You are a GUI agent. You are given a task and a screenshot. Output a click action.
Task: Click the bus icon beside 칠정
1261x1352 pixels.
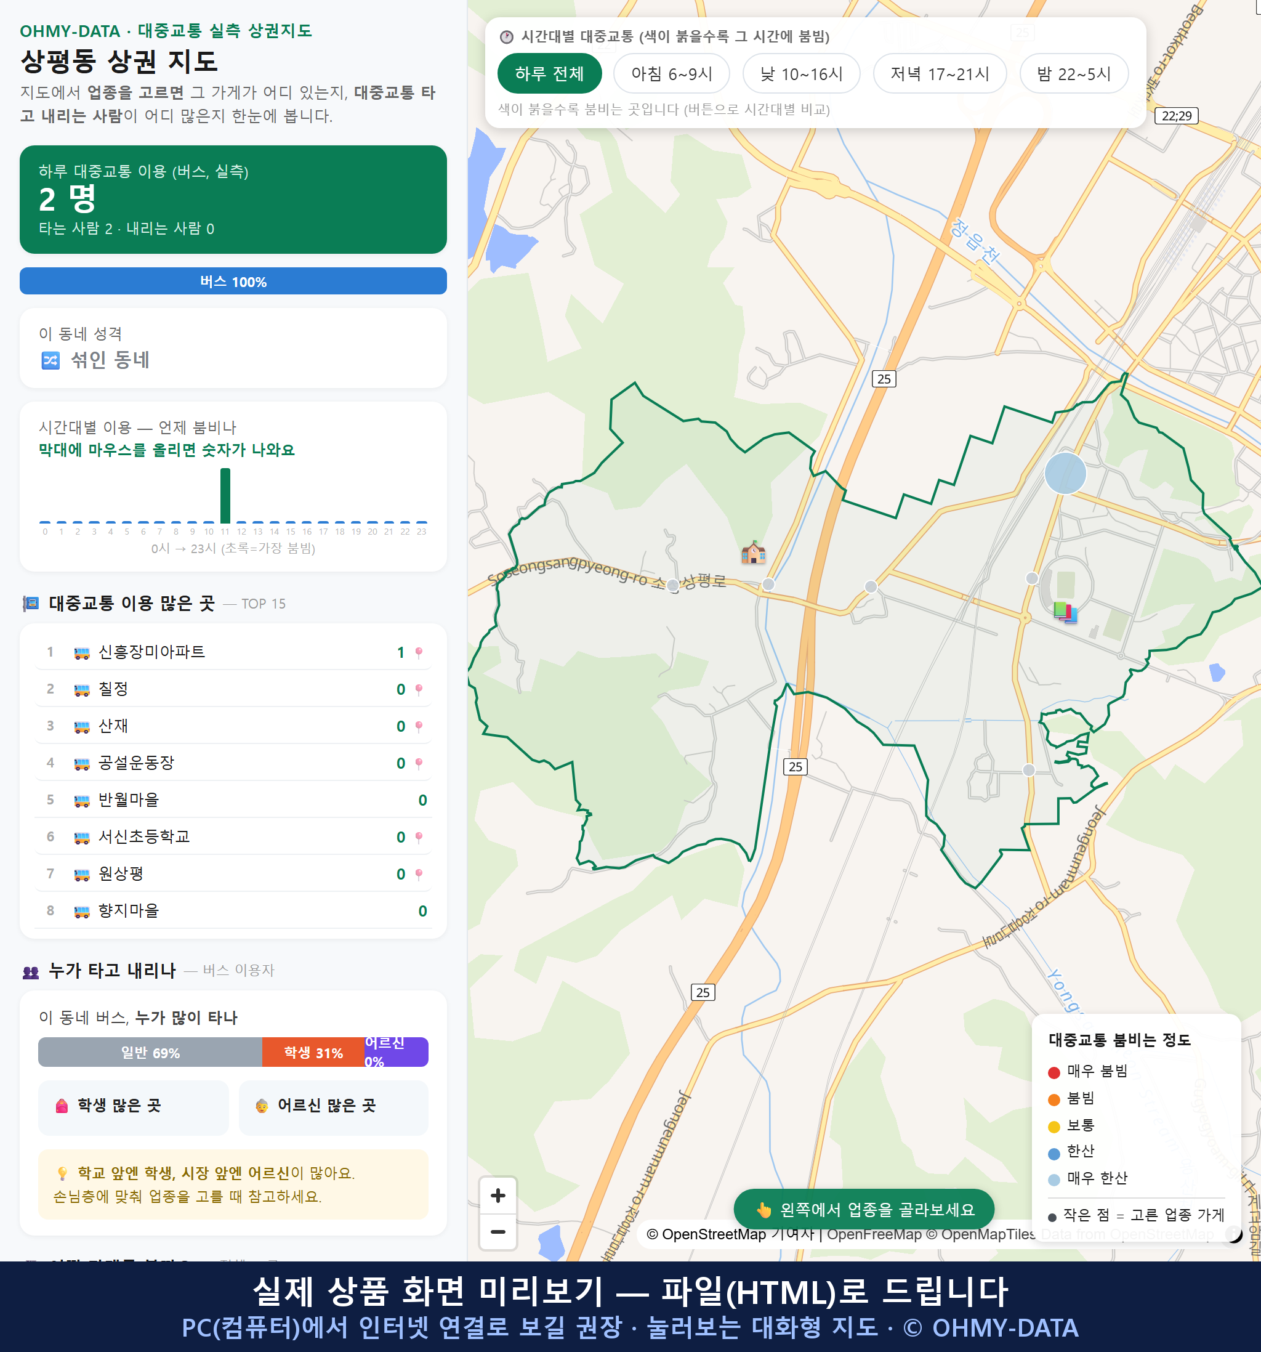point(81,690)
